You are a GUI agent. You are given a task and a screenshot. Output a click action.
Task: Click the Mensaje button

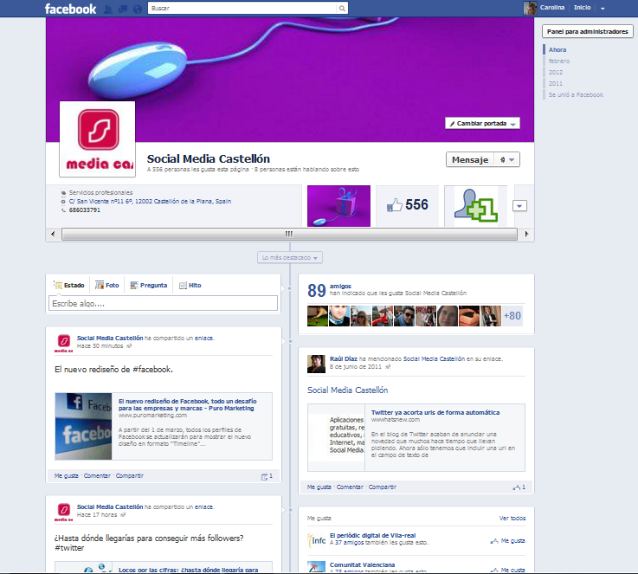[x=470, y=160]
